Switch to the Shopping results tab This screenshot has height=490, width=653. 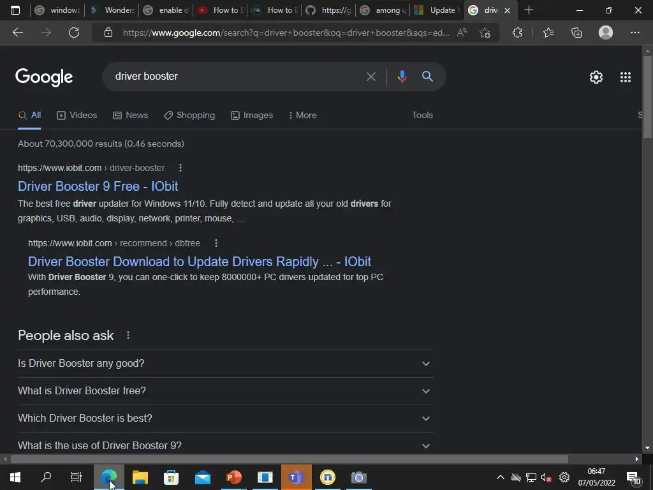[x=189, y=115]
